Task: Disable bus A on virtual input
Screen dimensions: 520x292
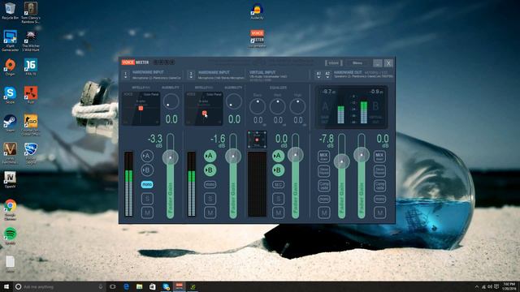Action: click(278, 156)
